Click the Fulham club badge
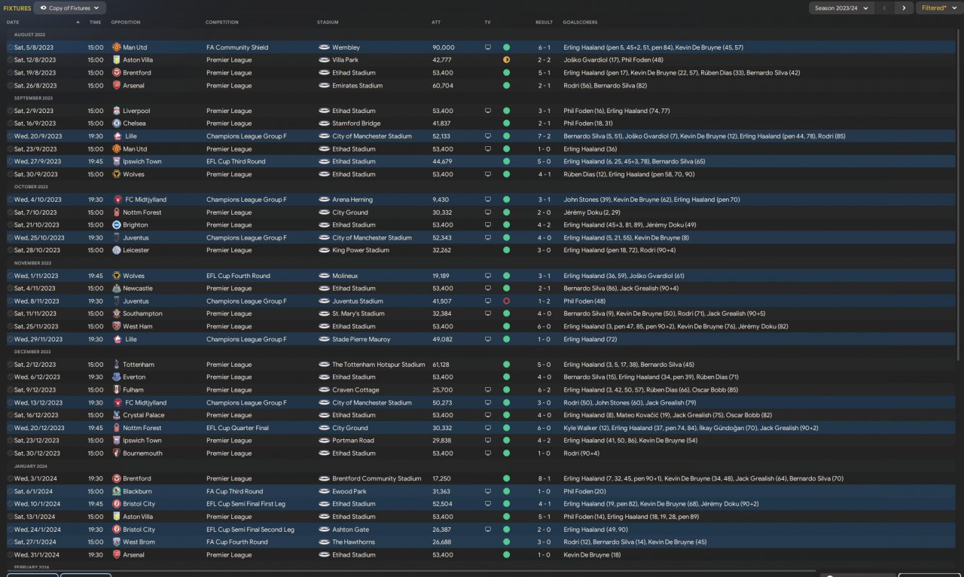The height and width of the screenshot is (577, 964). 117,390
